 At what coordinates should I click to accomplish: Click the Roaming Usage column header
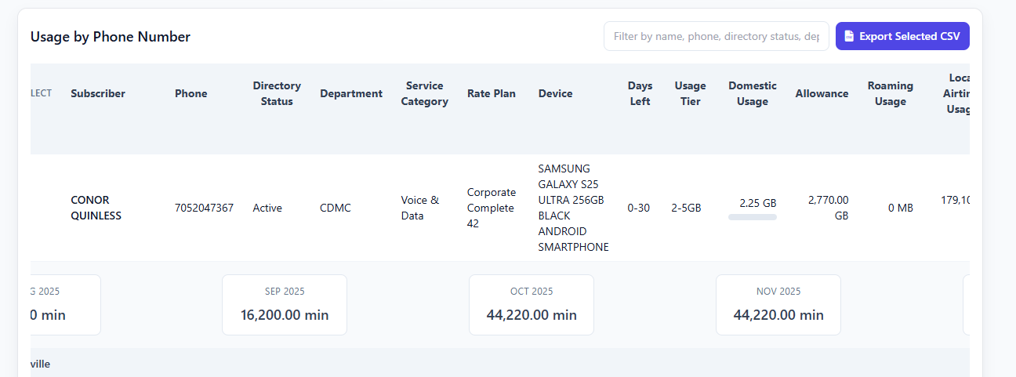891,93
